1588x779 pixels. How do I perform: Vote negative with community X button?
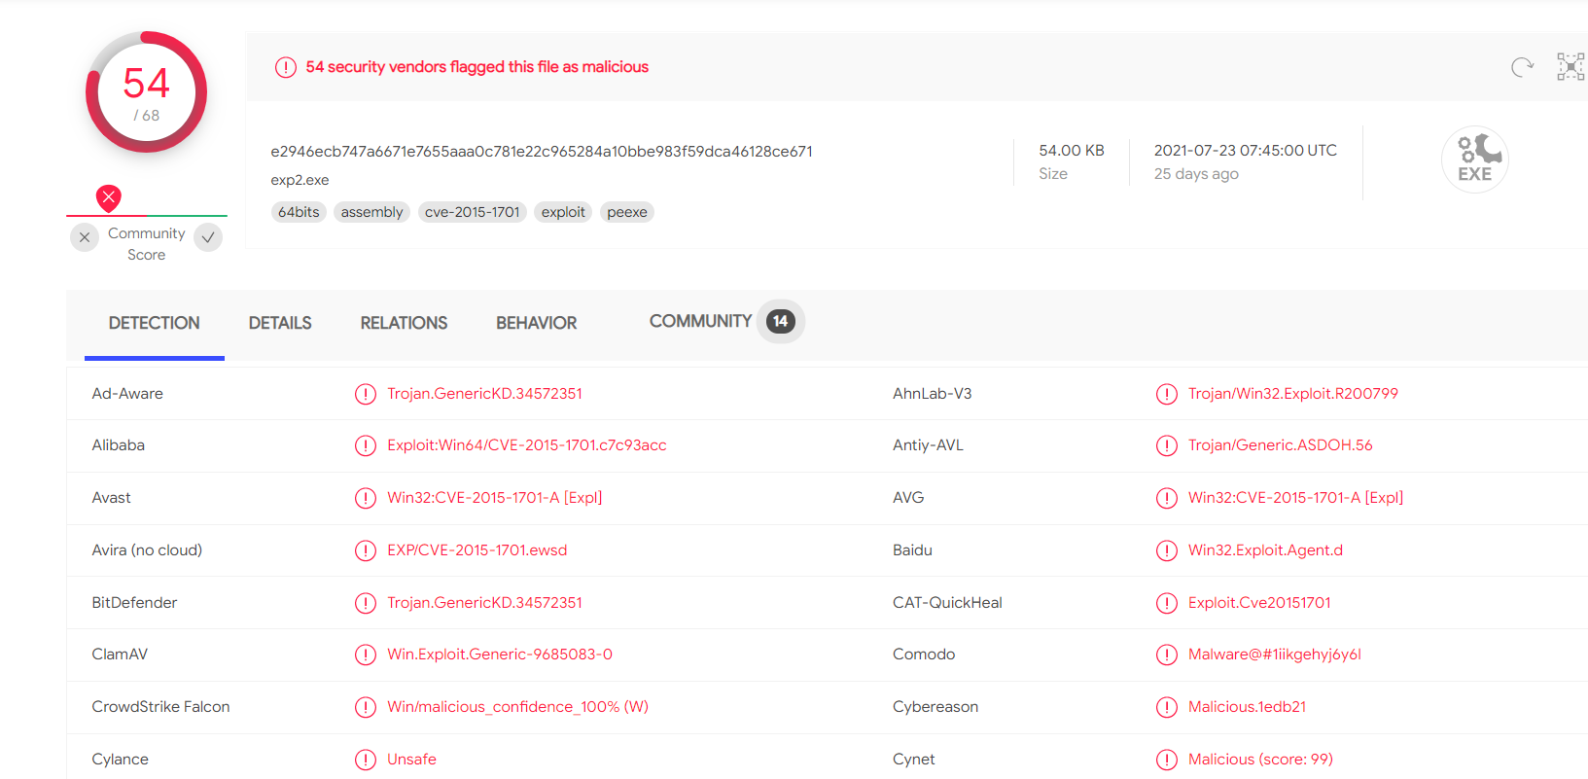[85, 237]
